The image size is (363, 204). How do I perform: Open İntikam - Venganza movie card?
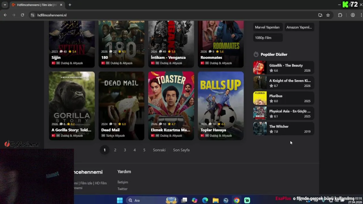tap(171, 44)
